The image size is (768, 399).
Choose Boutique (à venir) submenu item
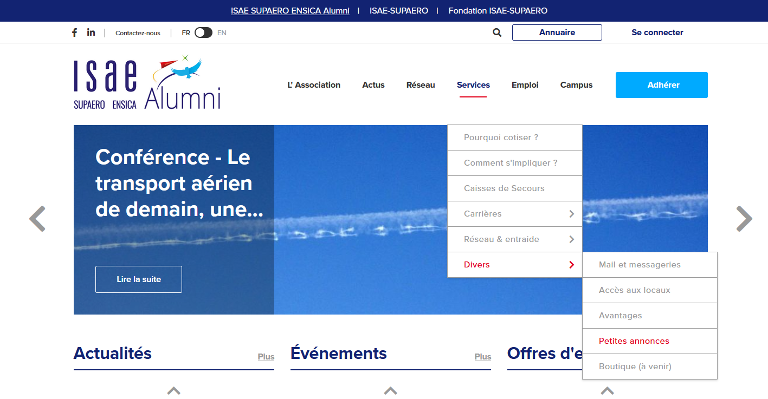(650, 367)
